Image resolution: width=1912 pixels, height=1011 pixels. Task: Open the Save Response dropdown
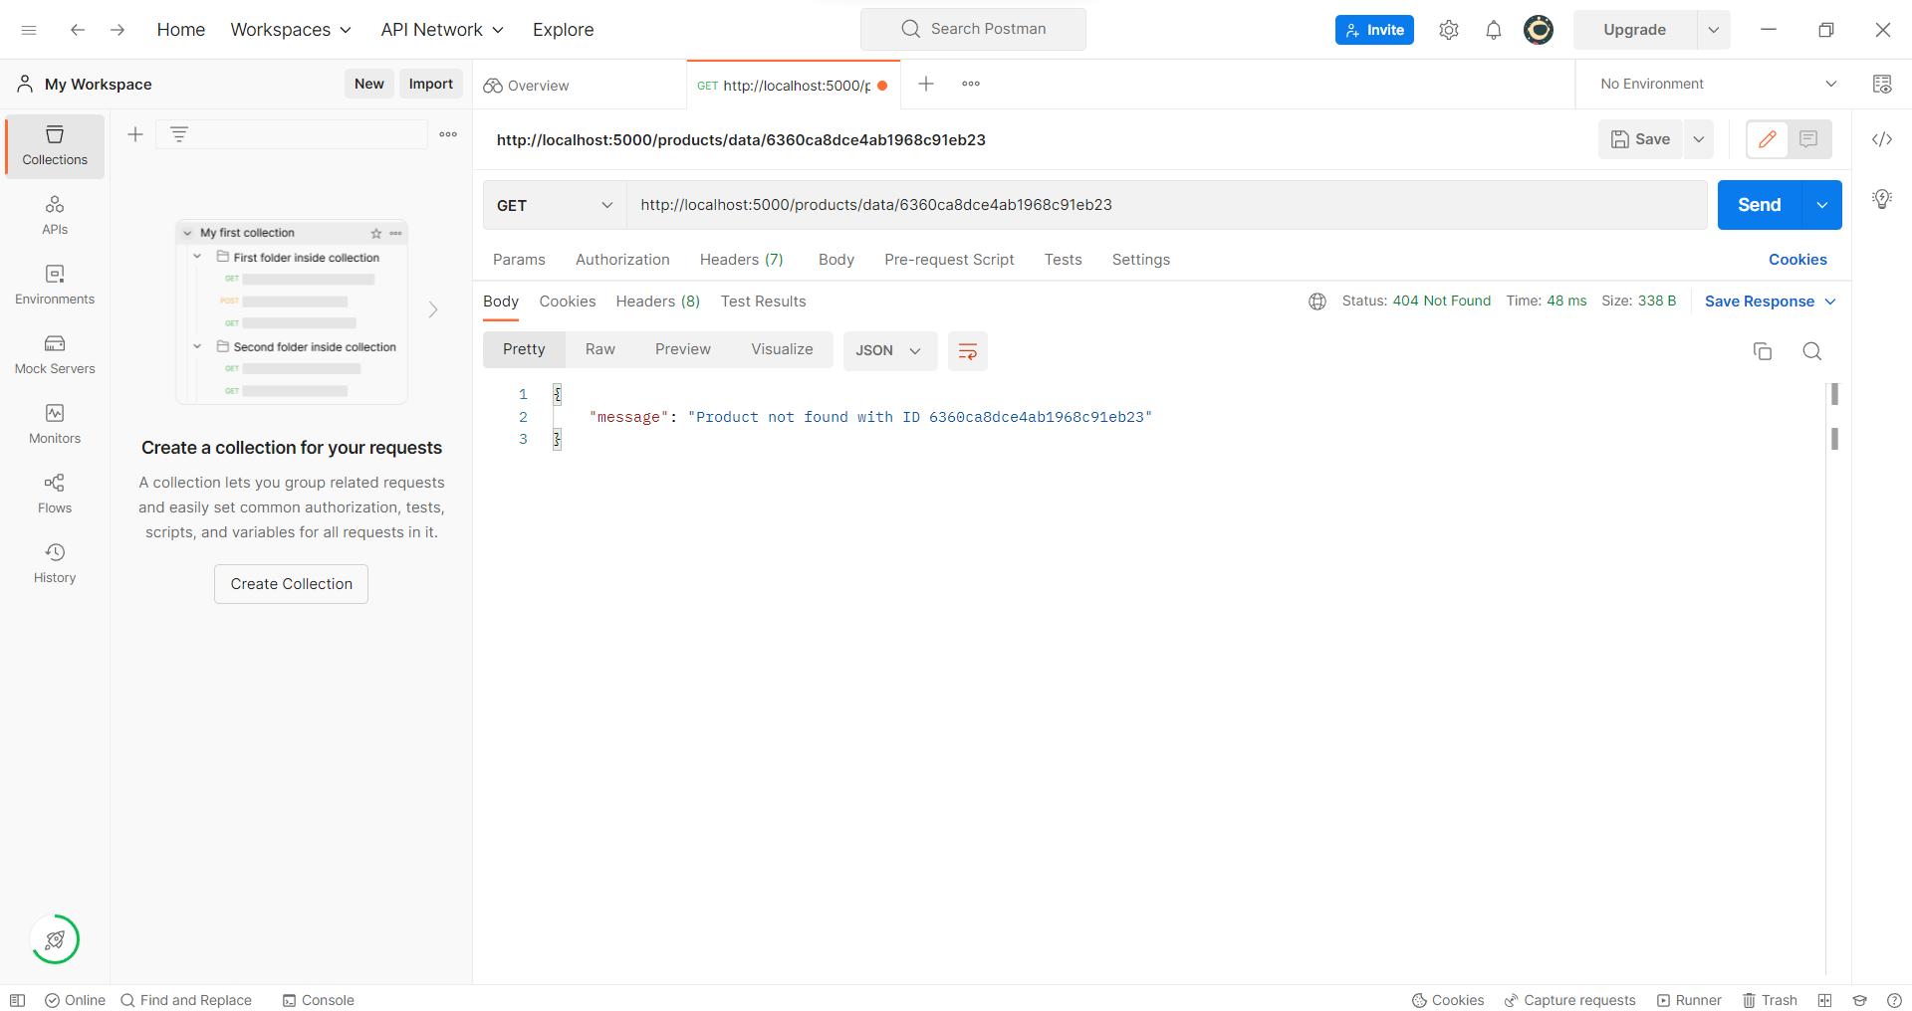pyautogui.click(x=1770, y=302)
